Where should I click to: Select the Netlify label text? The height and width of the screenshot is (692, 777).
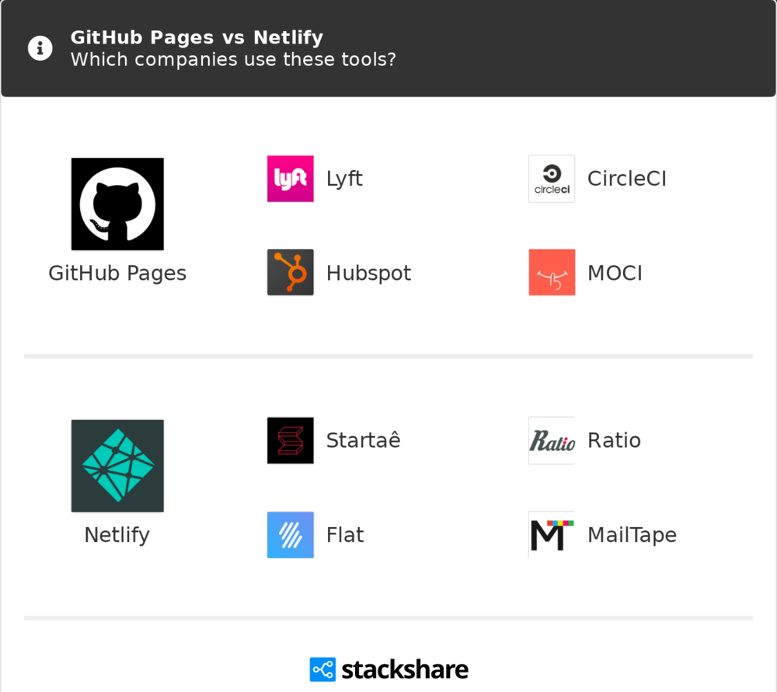click(117, 535)
